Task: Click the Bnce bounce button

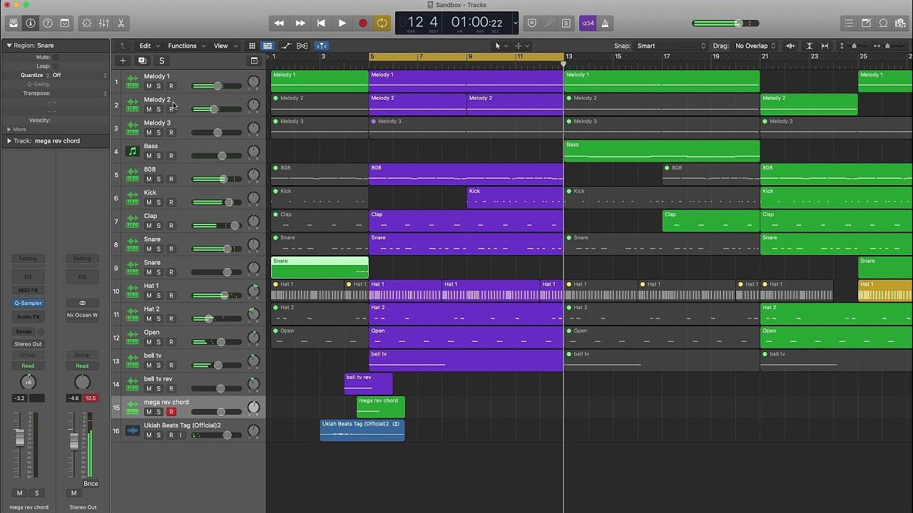Action: point(91,484)
